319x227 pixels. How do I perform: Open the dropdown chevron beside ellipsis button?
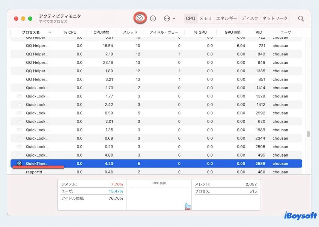[x=174, y=18]
